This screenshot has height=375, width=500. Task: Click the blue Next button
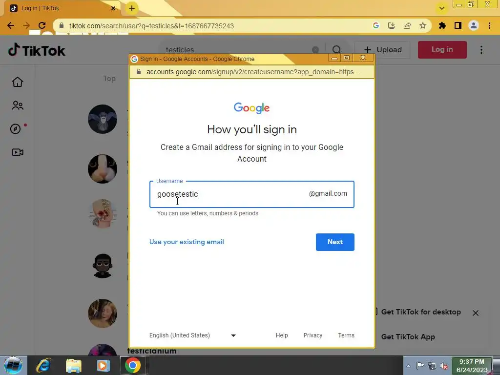(x=335, y=242)
